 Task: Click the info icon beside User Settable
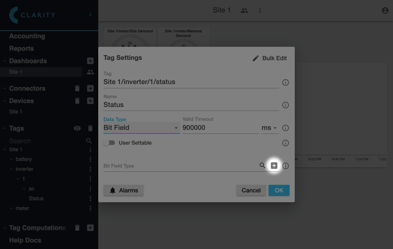click(x=285, y=143)
